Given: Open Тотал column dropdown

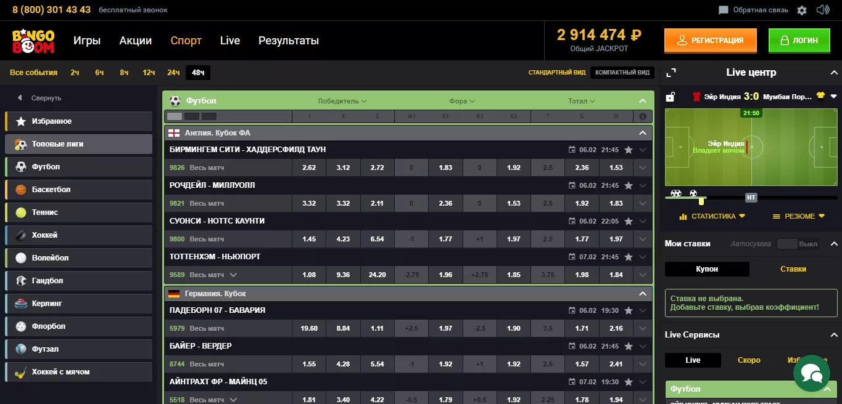Looking at the screenshot, I should [582, 101].
